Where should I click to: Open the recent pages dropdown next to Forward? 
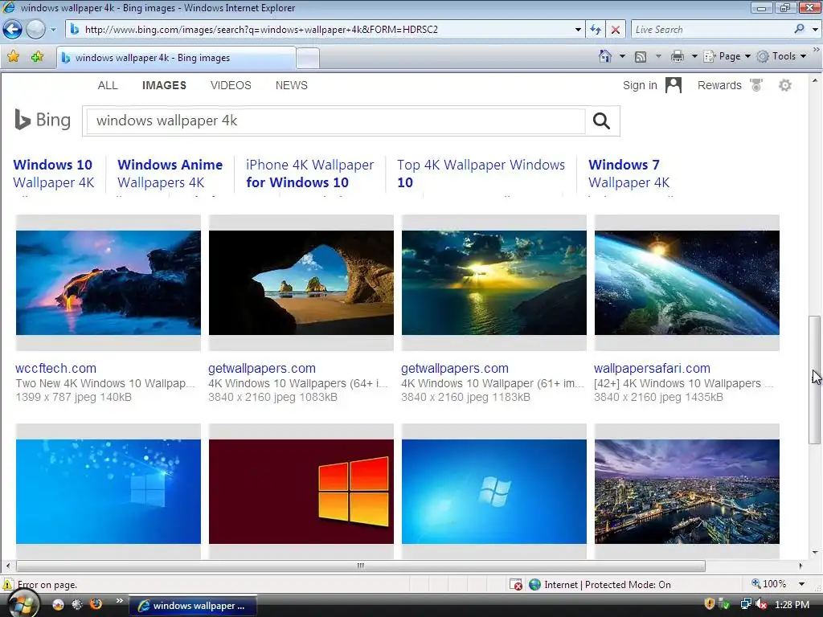[53, 30]
